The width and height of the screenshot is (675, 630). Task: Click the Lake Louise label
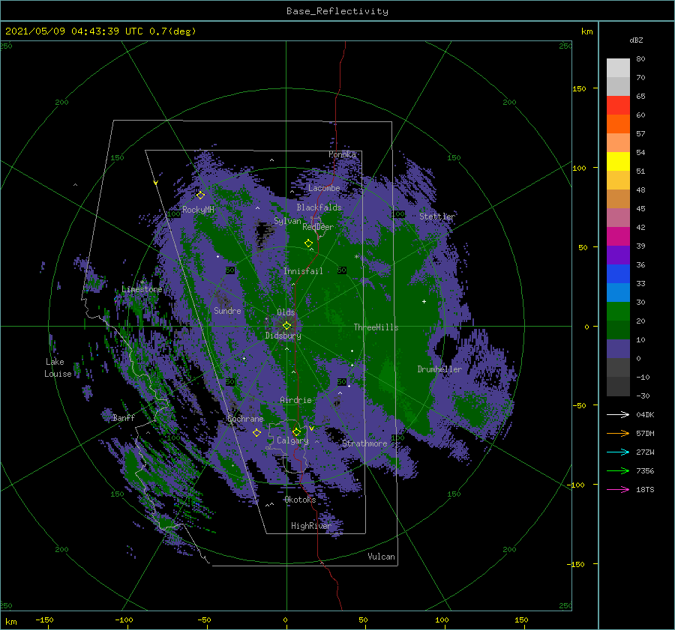(58, 368)
